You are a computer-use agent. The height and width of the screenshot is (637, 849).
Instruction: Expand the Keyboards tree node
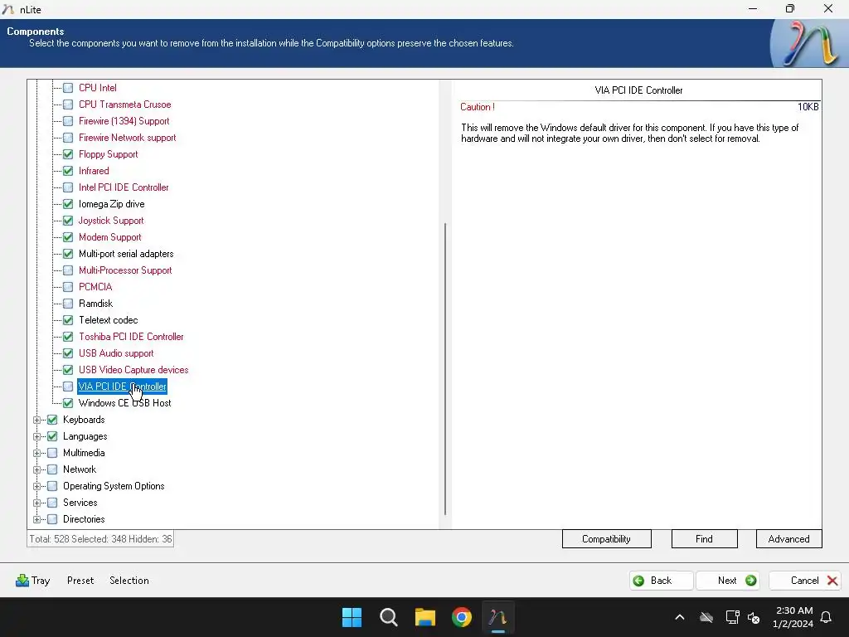pos(36,420)
